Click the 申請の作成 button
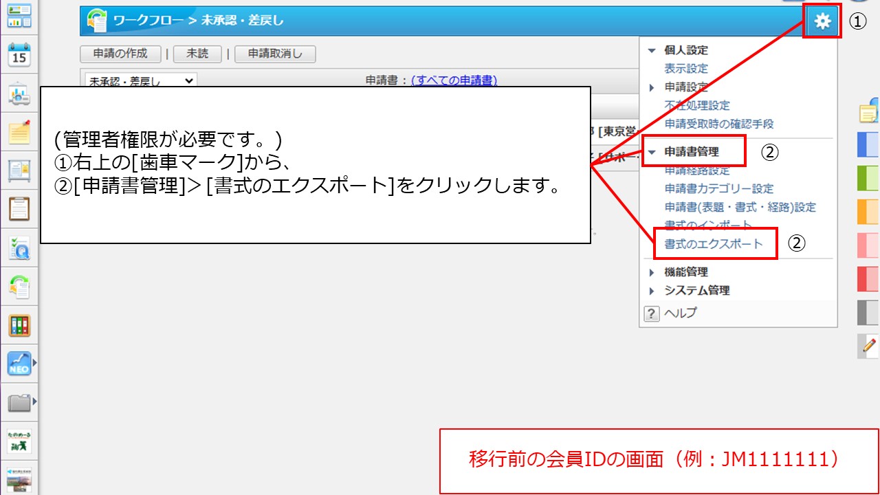The image size is (880, 495). pyautogui.click(x=120, y=54)
